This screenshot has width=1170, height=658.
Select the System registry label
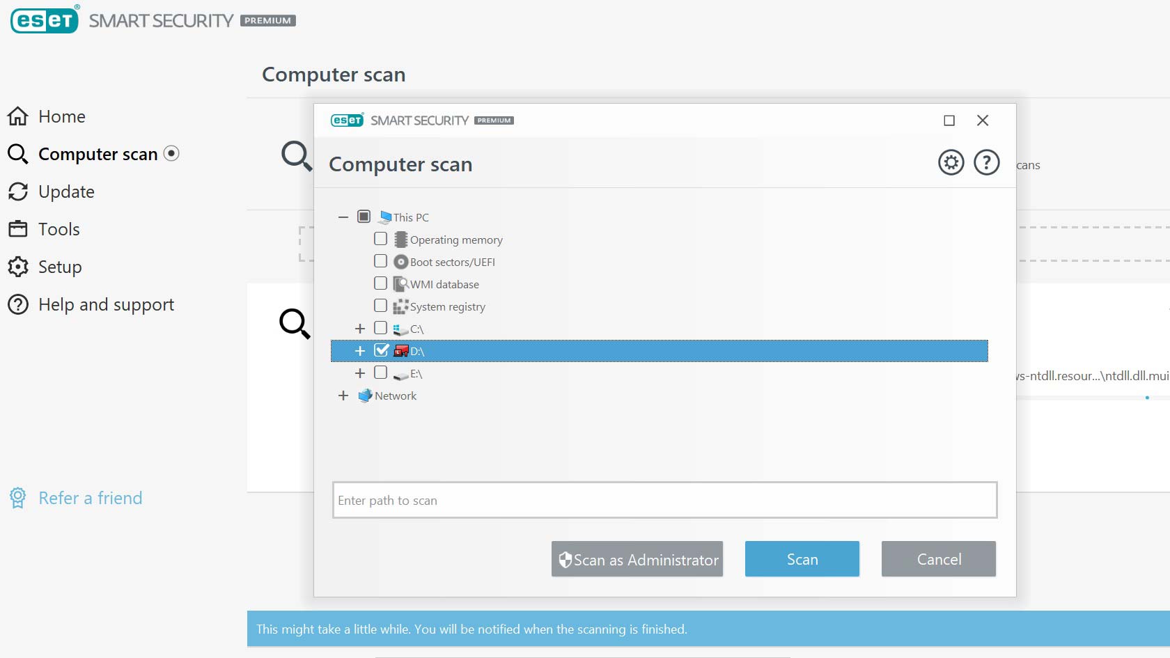point(448,306)
